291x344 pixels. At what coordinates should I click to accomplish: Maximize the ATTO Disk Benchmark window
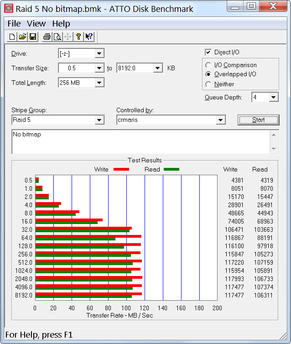coord(251,6)
